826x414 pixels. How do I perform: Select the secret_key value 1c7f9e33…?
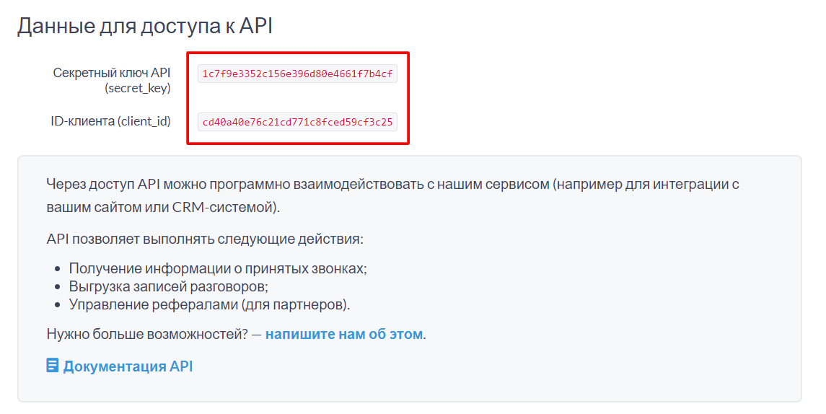[297, 74]
